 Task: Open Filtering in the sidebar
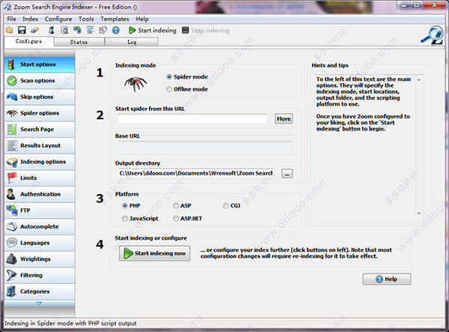click(40, 275)
